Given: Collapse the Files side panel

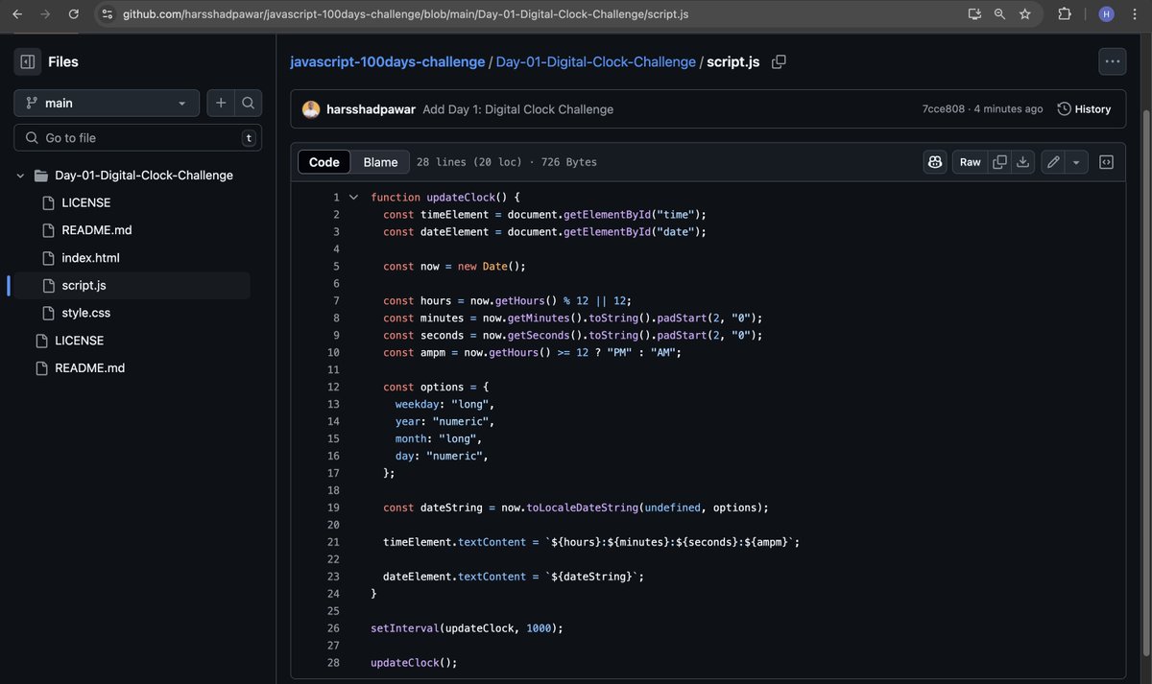Looking at the screenshot, I should click(28, 61).
